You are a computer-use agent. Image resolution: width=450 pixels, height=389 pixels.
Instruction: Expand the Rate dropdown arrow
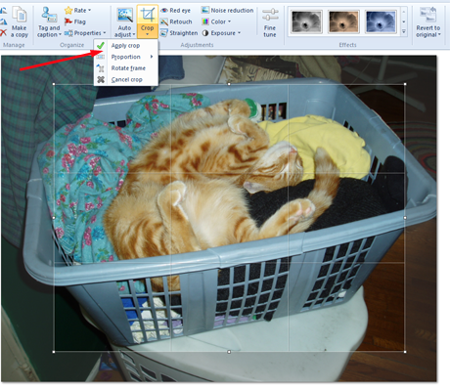[x=90, y=11]
